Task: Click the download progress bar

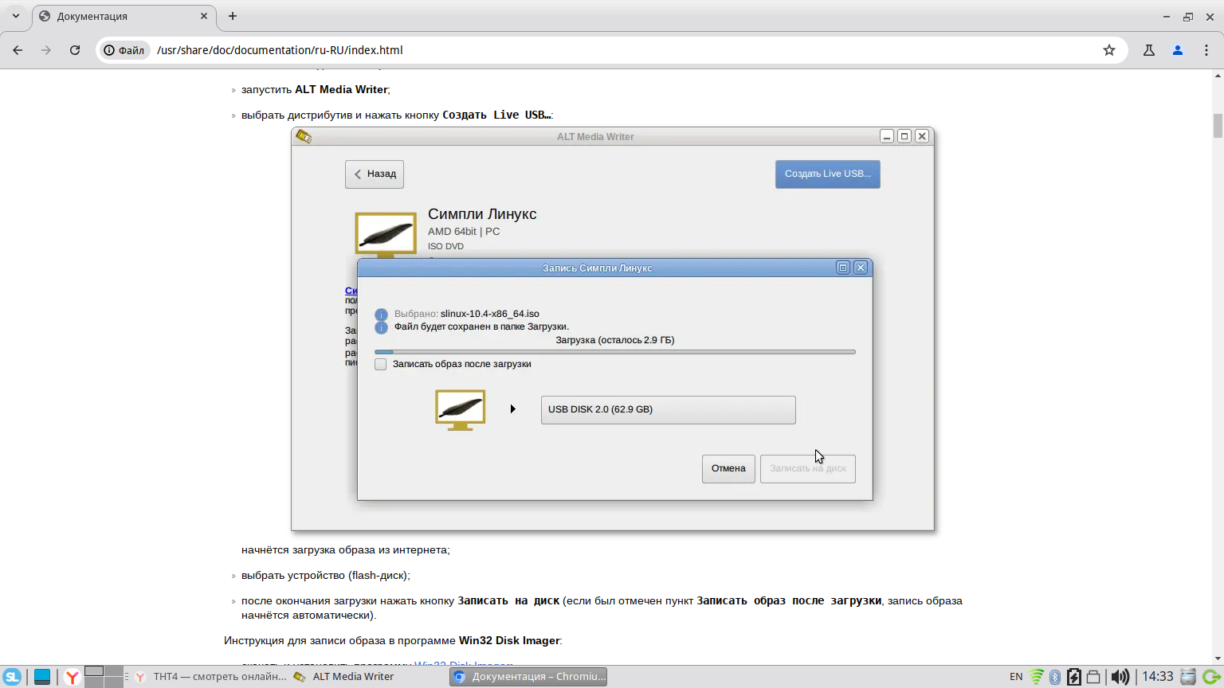Action: [615, 351]
